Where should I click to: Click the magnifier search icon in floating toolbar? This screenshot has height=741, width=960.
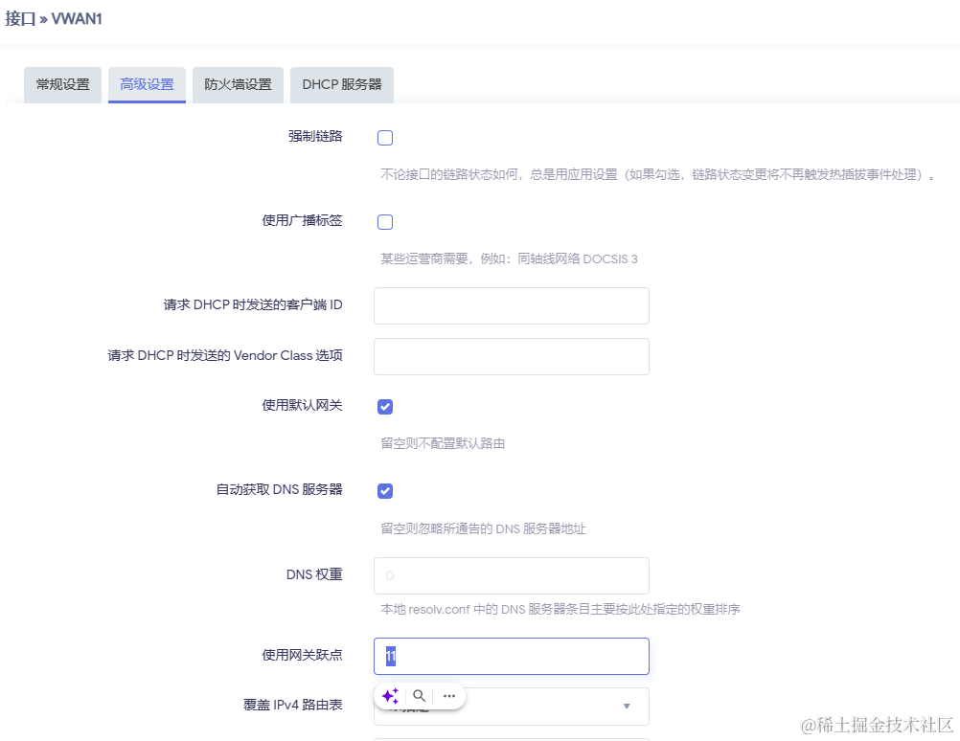pyautogui.click(x=419, y=696)
